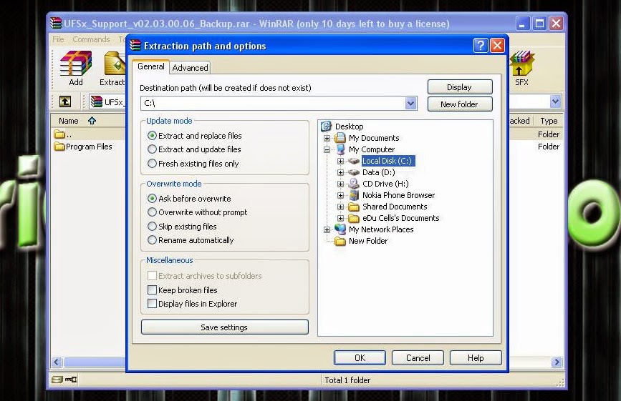Select Rename automatically option
The width and height of the screenshot is (621, 401).
152,239
